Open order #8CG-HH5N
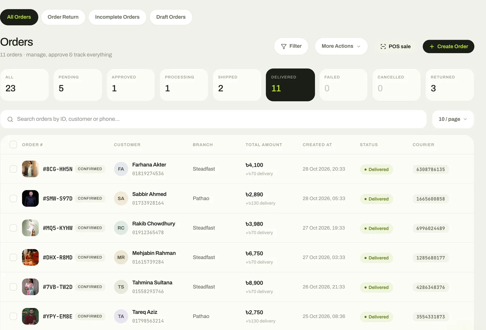486x330 pixels. click(58, 169)
